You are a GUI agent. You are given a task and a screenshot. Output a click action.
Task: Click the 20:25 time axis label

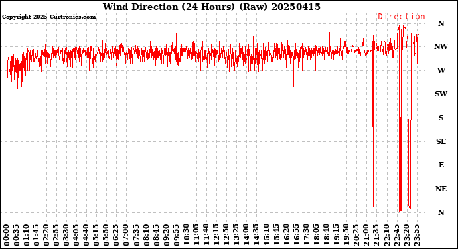[x=356, y=236]
